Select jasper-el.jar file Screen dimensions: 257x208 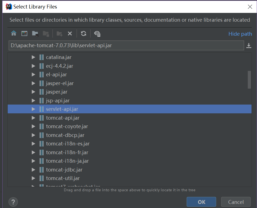(x=60, y=83)
